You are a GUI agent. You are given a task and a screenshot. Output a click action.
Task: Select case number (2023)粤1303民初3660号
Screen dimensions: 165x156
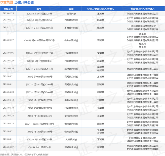[39, 116]
